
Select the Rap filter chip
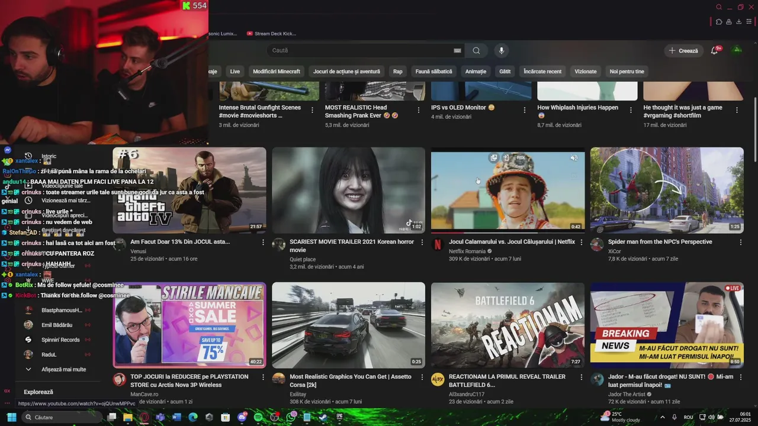tap(398, 72)
